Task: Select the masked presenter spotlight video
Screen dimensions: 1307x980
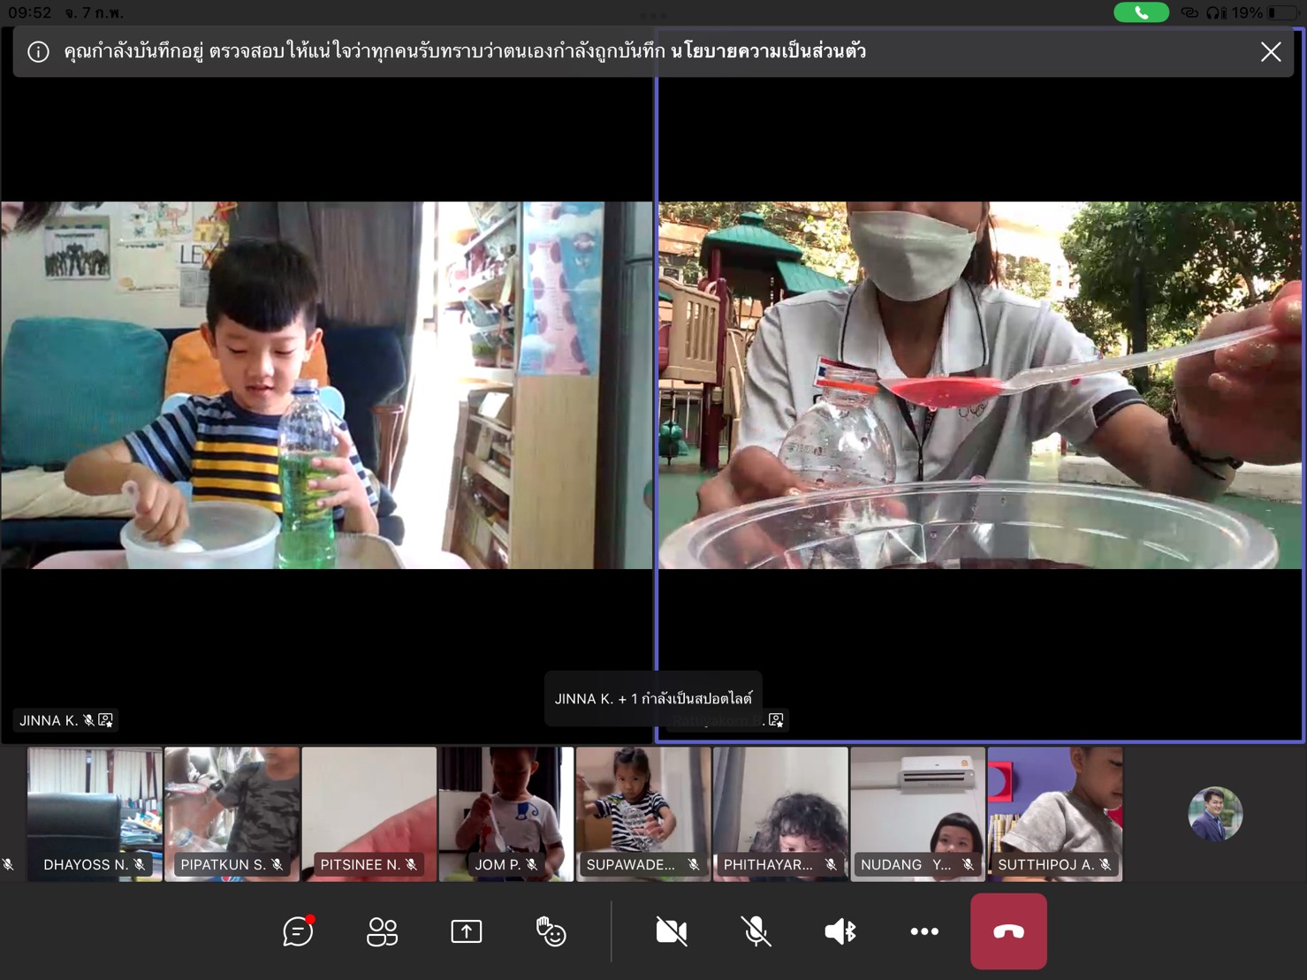Action: coord(979,384)
